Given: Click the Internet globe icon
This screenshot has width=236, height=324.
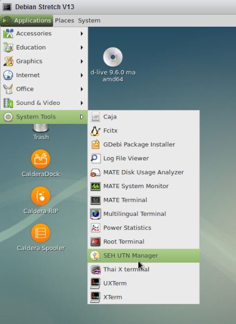Looking at the screenshot, I should (8, 75).
